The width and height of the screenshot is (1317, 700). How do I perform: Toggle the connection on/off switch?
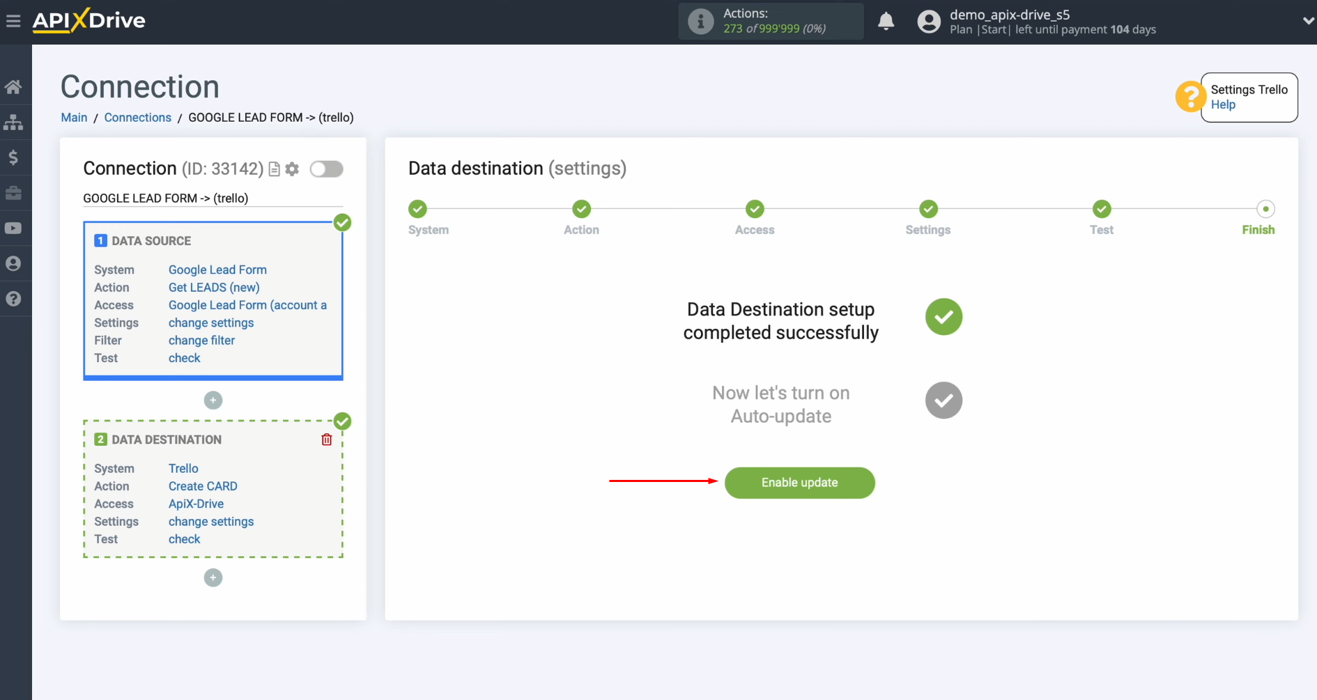(326, 169)
